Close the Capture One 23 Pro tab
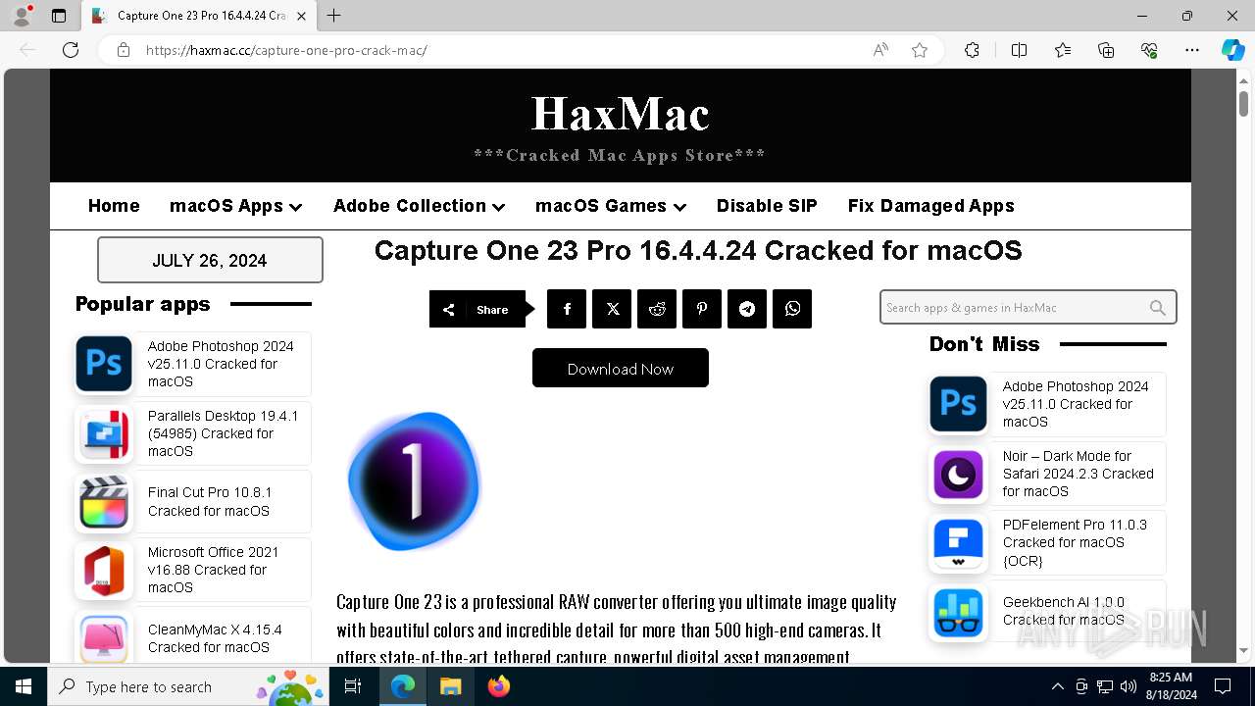1255x706 pixels. click(300, 16)
